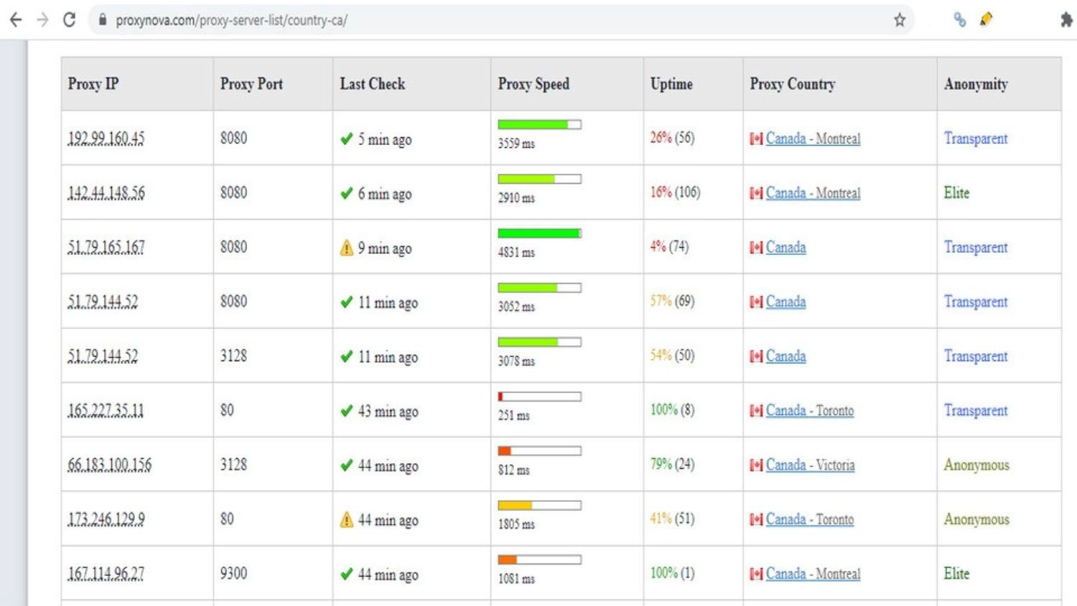Select IP address 167.114.96.27
Image resolution: width=1077 pixels, height=606 pixels.
click(106, 574)
